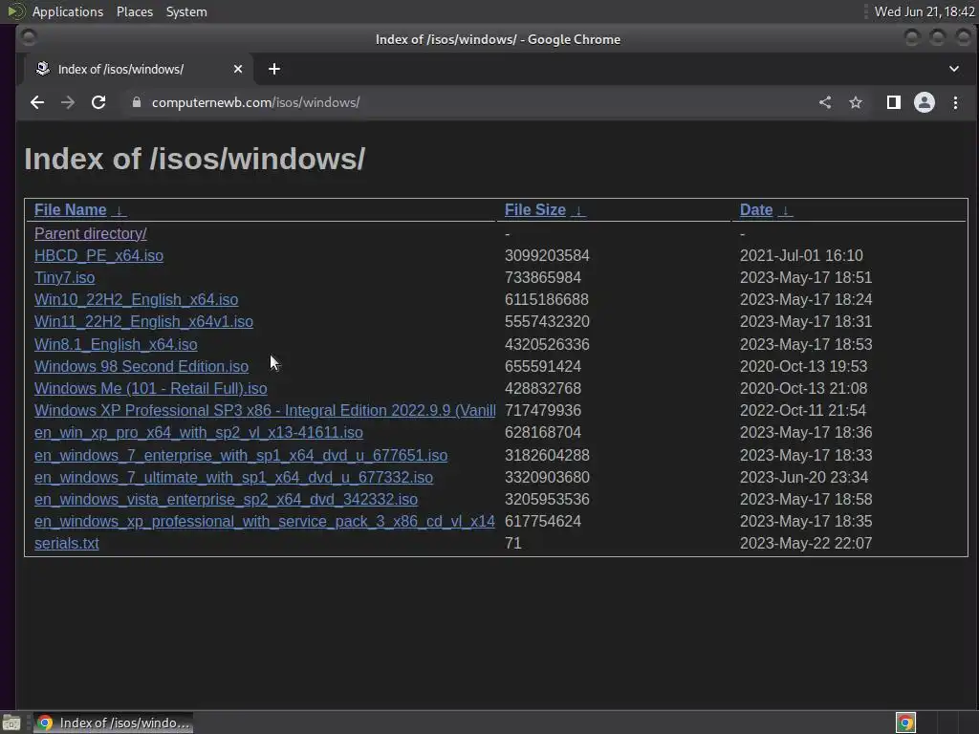Click file size 733865984

(543, 278)
